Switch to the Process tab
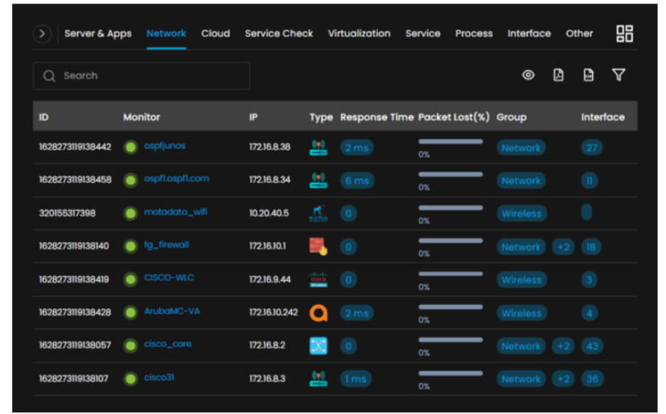The height and width of the screenshot is (414, 666). 474,33
